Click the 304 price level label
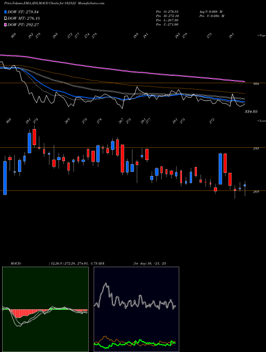This screenshot has width=266, height=352. coord(256,84)
